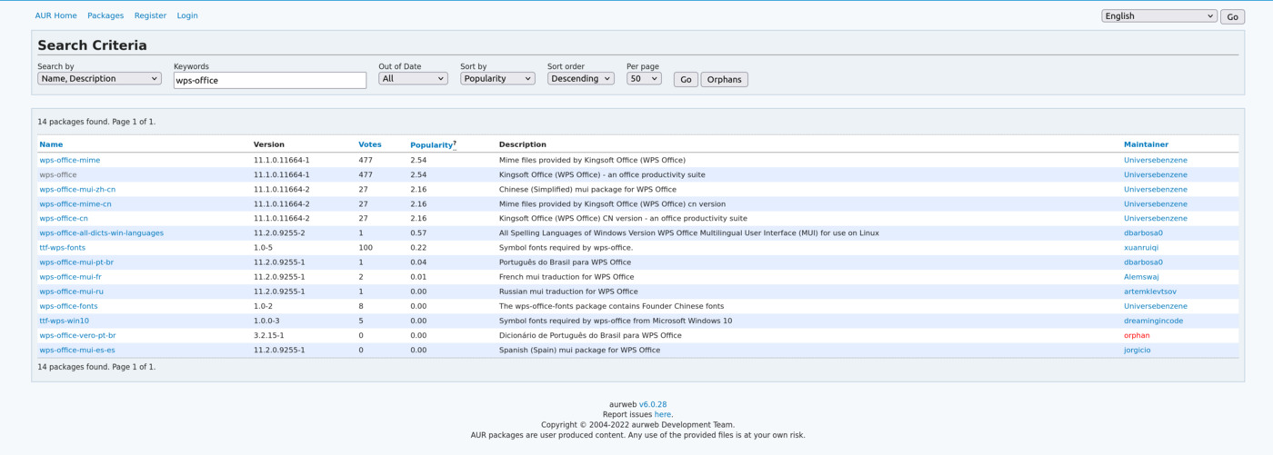The height and width of the screenshot is (455, 1273).
Task: Open the AUR Home link
Action: pos(55,15)
